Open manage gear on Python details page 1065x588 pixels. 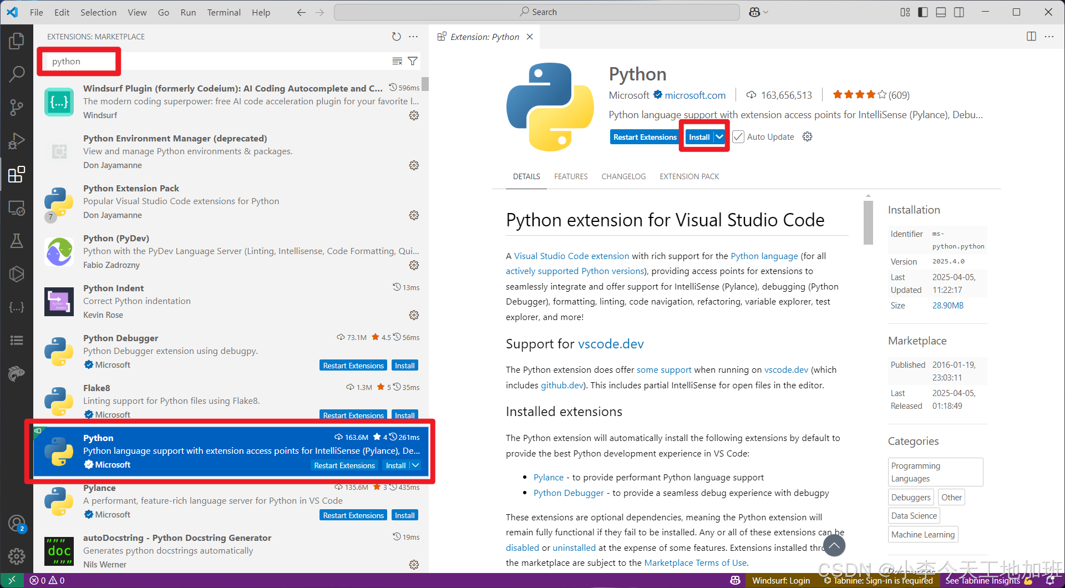(x=808, y=136)
